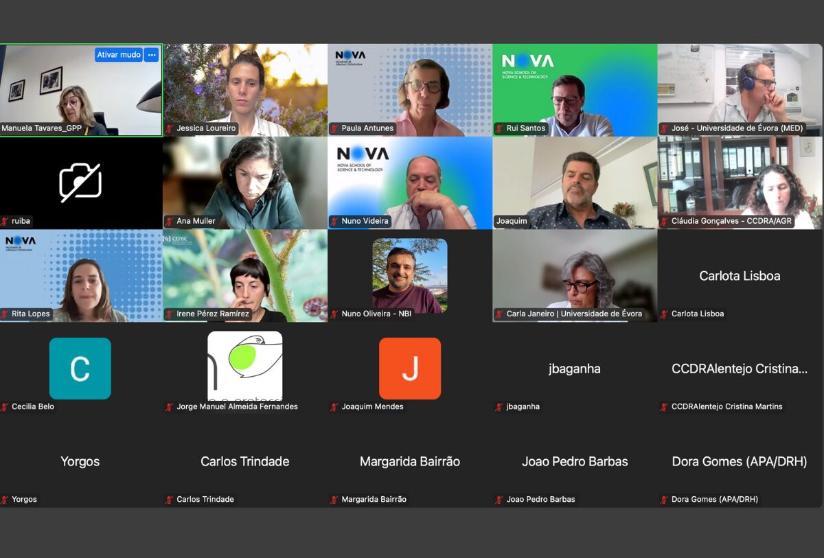The width and height of the screenshot is (824, 558).
Task: Click the Dora Gomes (APA/DRH) name label
Action: point(715,499)
